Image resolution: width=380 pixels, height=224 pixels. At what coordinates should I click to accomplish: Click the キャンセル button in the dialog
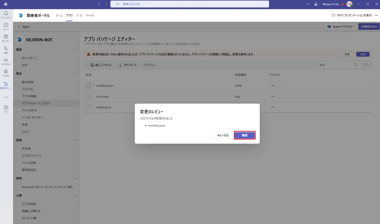click(223, 135)
